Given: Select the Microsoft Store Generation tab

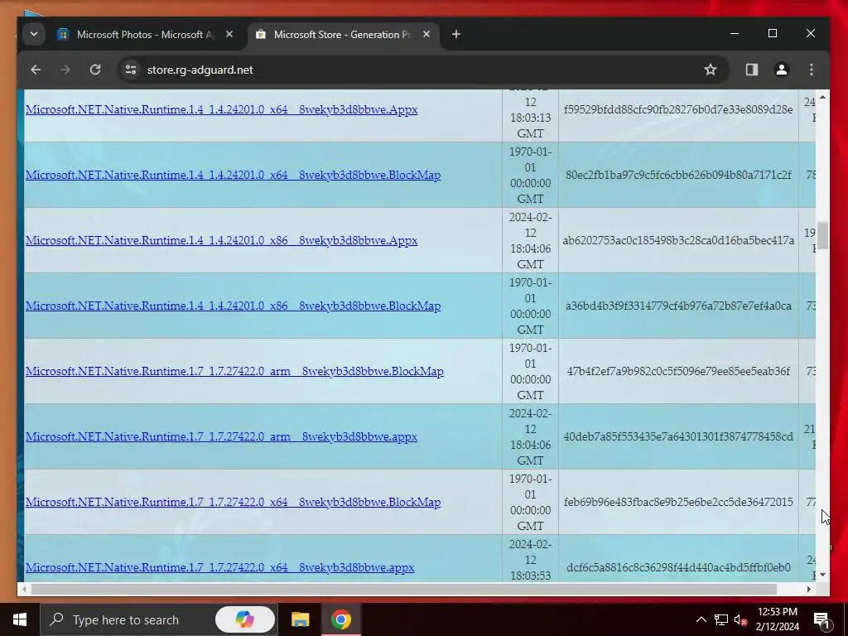Looking at the screenshot, I should 343,35.
